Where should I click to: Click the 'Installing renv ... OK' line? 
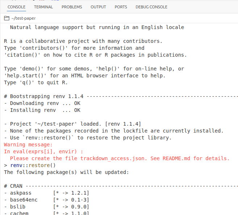pyautogui.click(x=42, y=110)
